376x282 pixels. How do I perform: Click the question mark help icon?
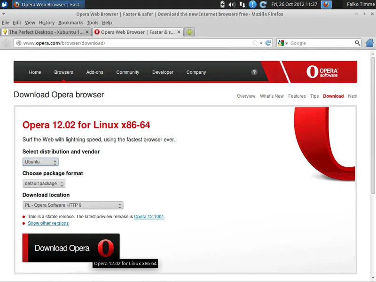click(x=254, y=72)
